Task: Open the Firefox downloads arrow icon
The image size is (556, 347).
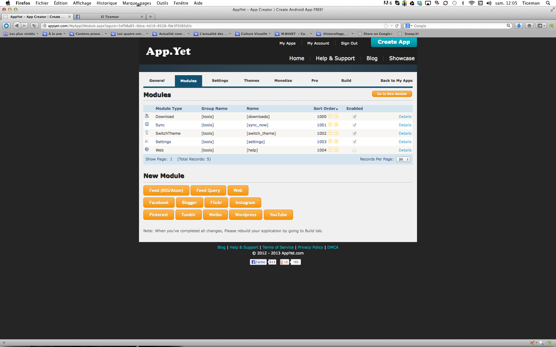Action: pos(519,26)
